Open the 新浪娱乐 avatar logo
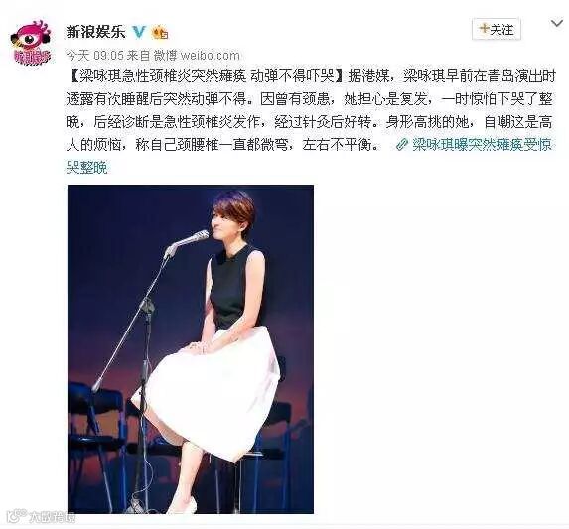 coord(31,43)
